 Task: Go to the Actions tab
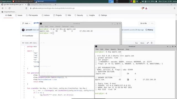coord(46,15)
